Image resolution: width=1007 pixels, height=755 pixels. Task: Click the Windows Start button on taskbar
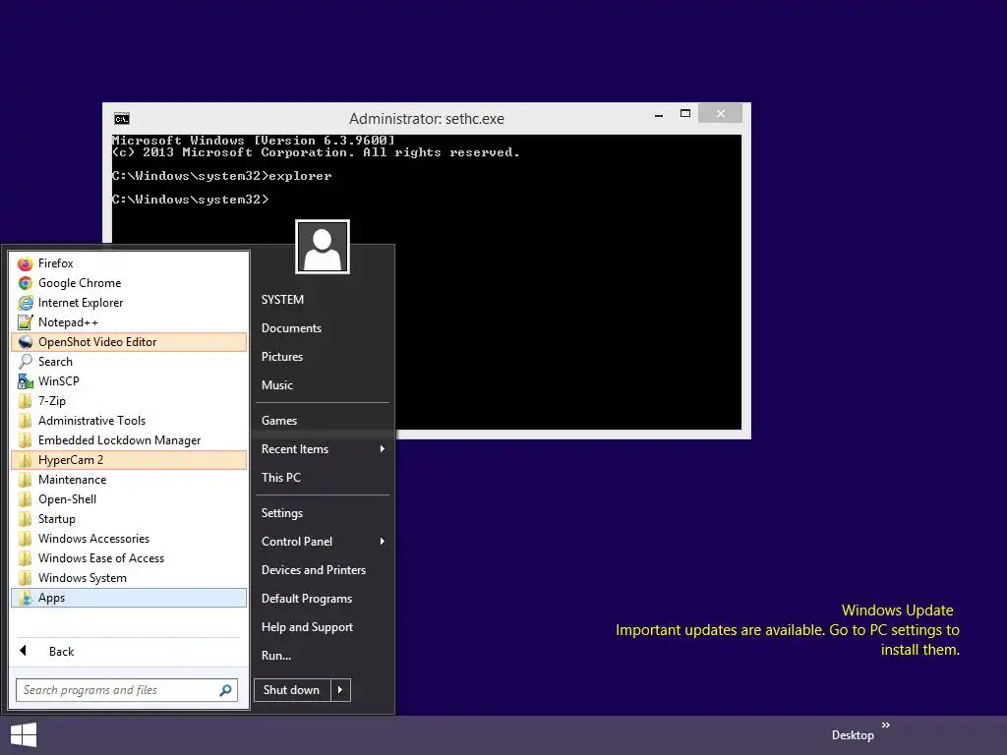click(x=24, y=735)
